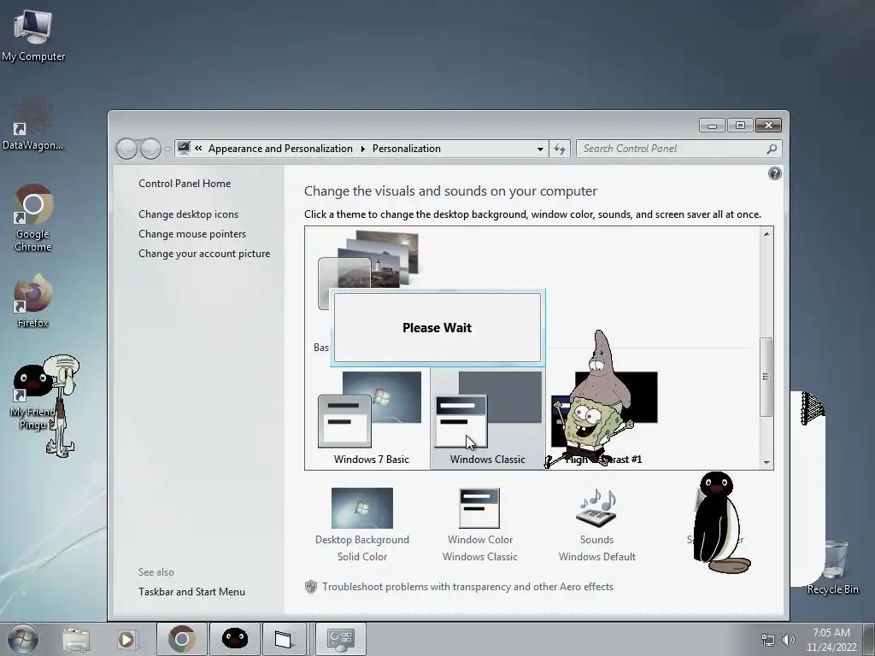This screenshot has width=875, height=656.
Task: Open Change mouse pointers
Action: [192, 234]
